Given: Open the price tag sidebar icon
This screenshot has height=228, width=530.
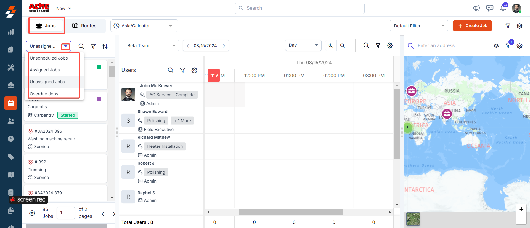Looking at the screenshot, I should [11, 157].
